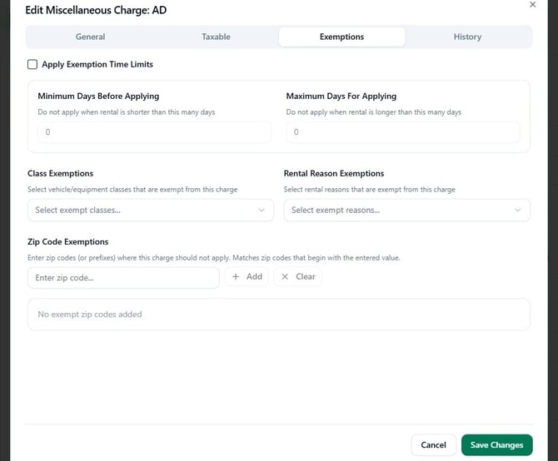This screenshot has width=558, height=461.
Task: Save Changes to the charge
Action: coord(497,445)
